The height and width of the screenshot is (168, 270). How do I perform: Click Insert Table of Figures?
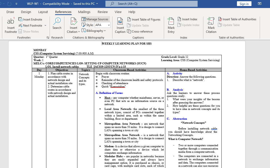pos(144,20)
